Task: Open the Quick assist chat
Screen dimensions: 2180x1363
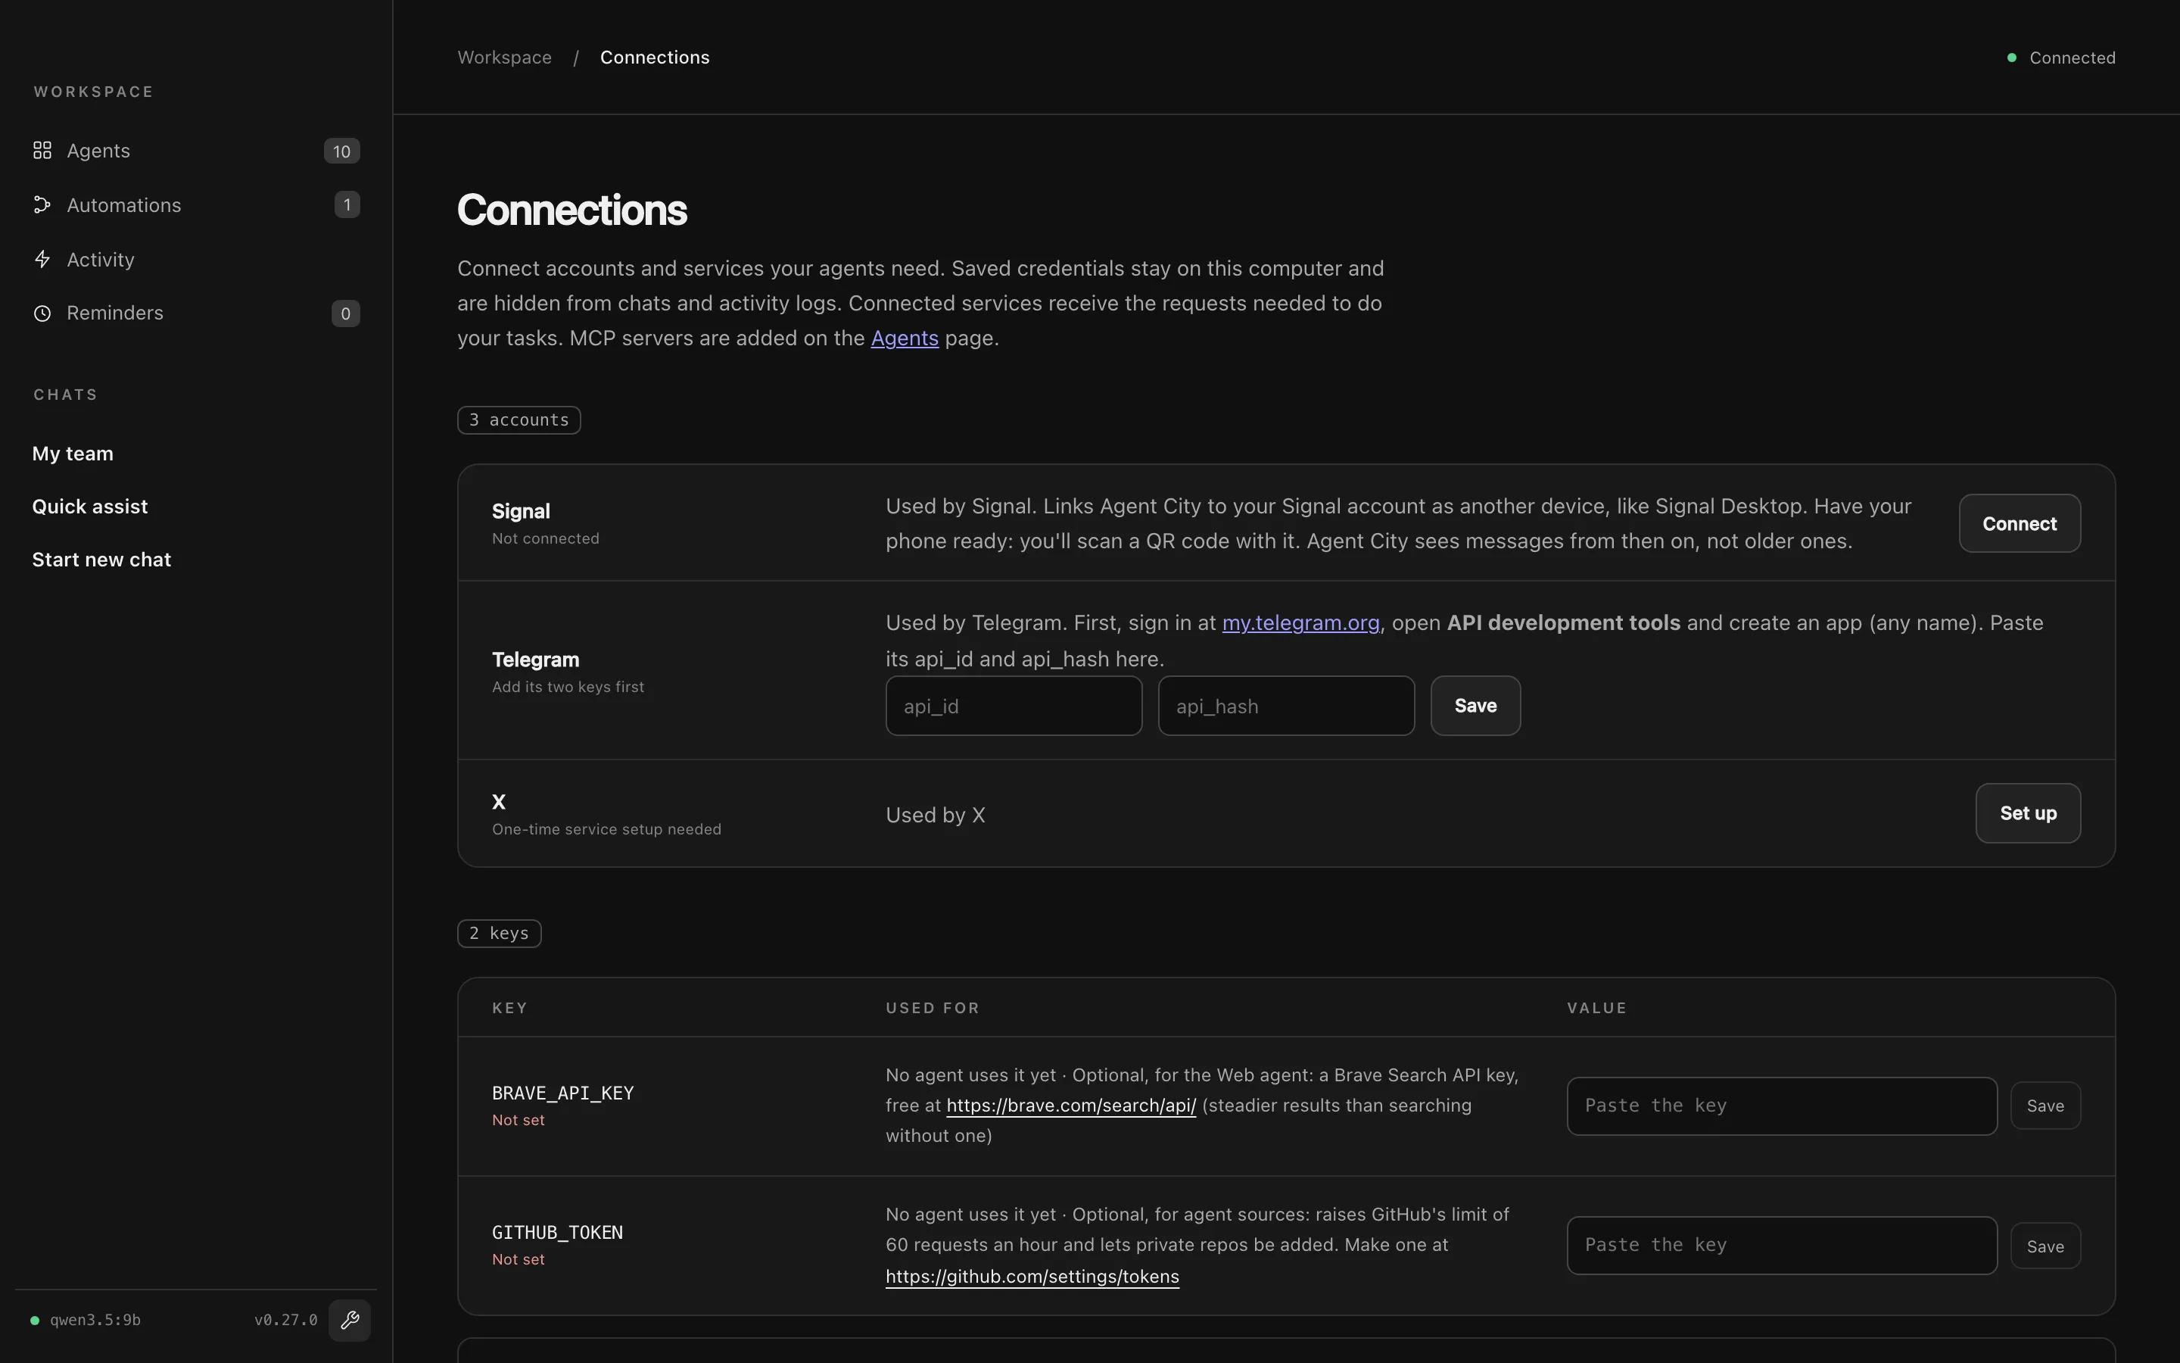Action: (90, 507)
